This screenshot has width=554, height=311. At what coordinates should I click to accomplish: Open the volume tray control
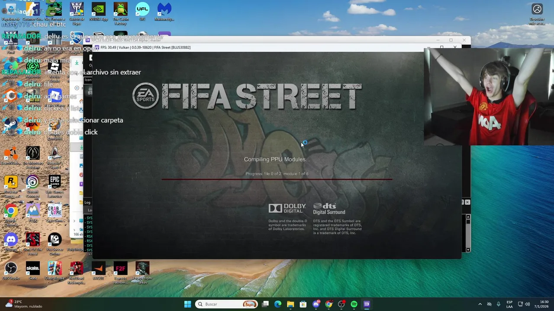point(527,304)
